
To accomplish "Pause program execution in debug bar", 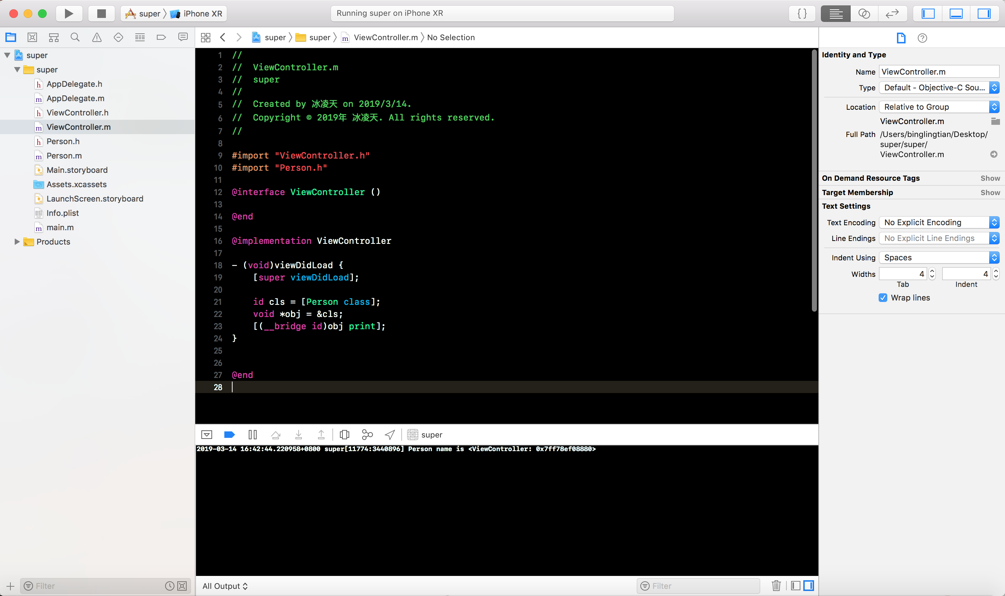I will (x=252, y=435).
